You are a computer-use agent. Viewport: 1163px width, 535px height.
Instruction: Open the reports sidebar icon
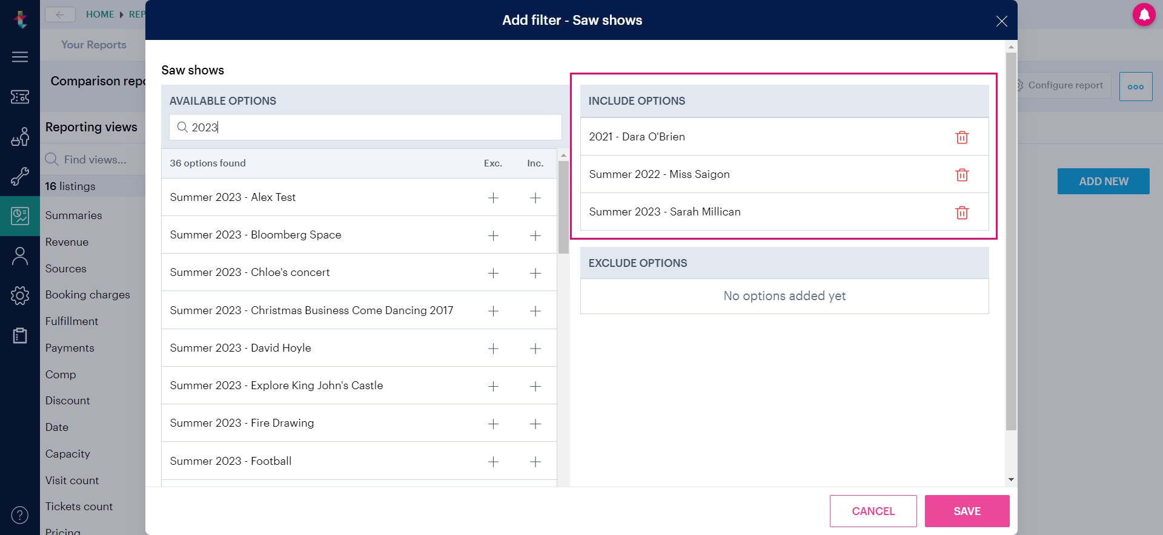click(x=20, y=216)
